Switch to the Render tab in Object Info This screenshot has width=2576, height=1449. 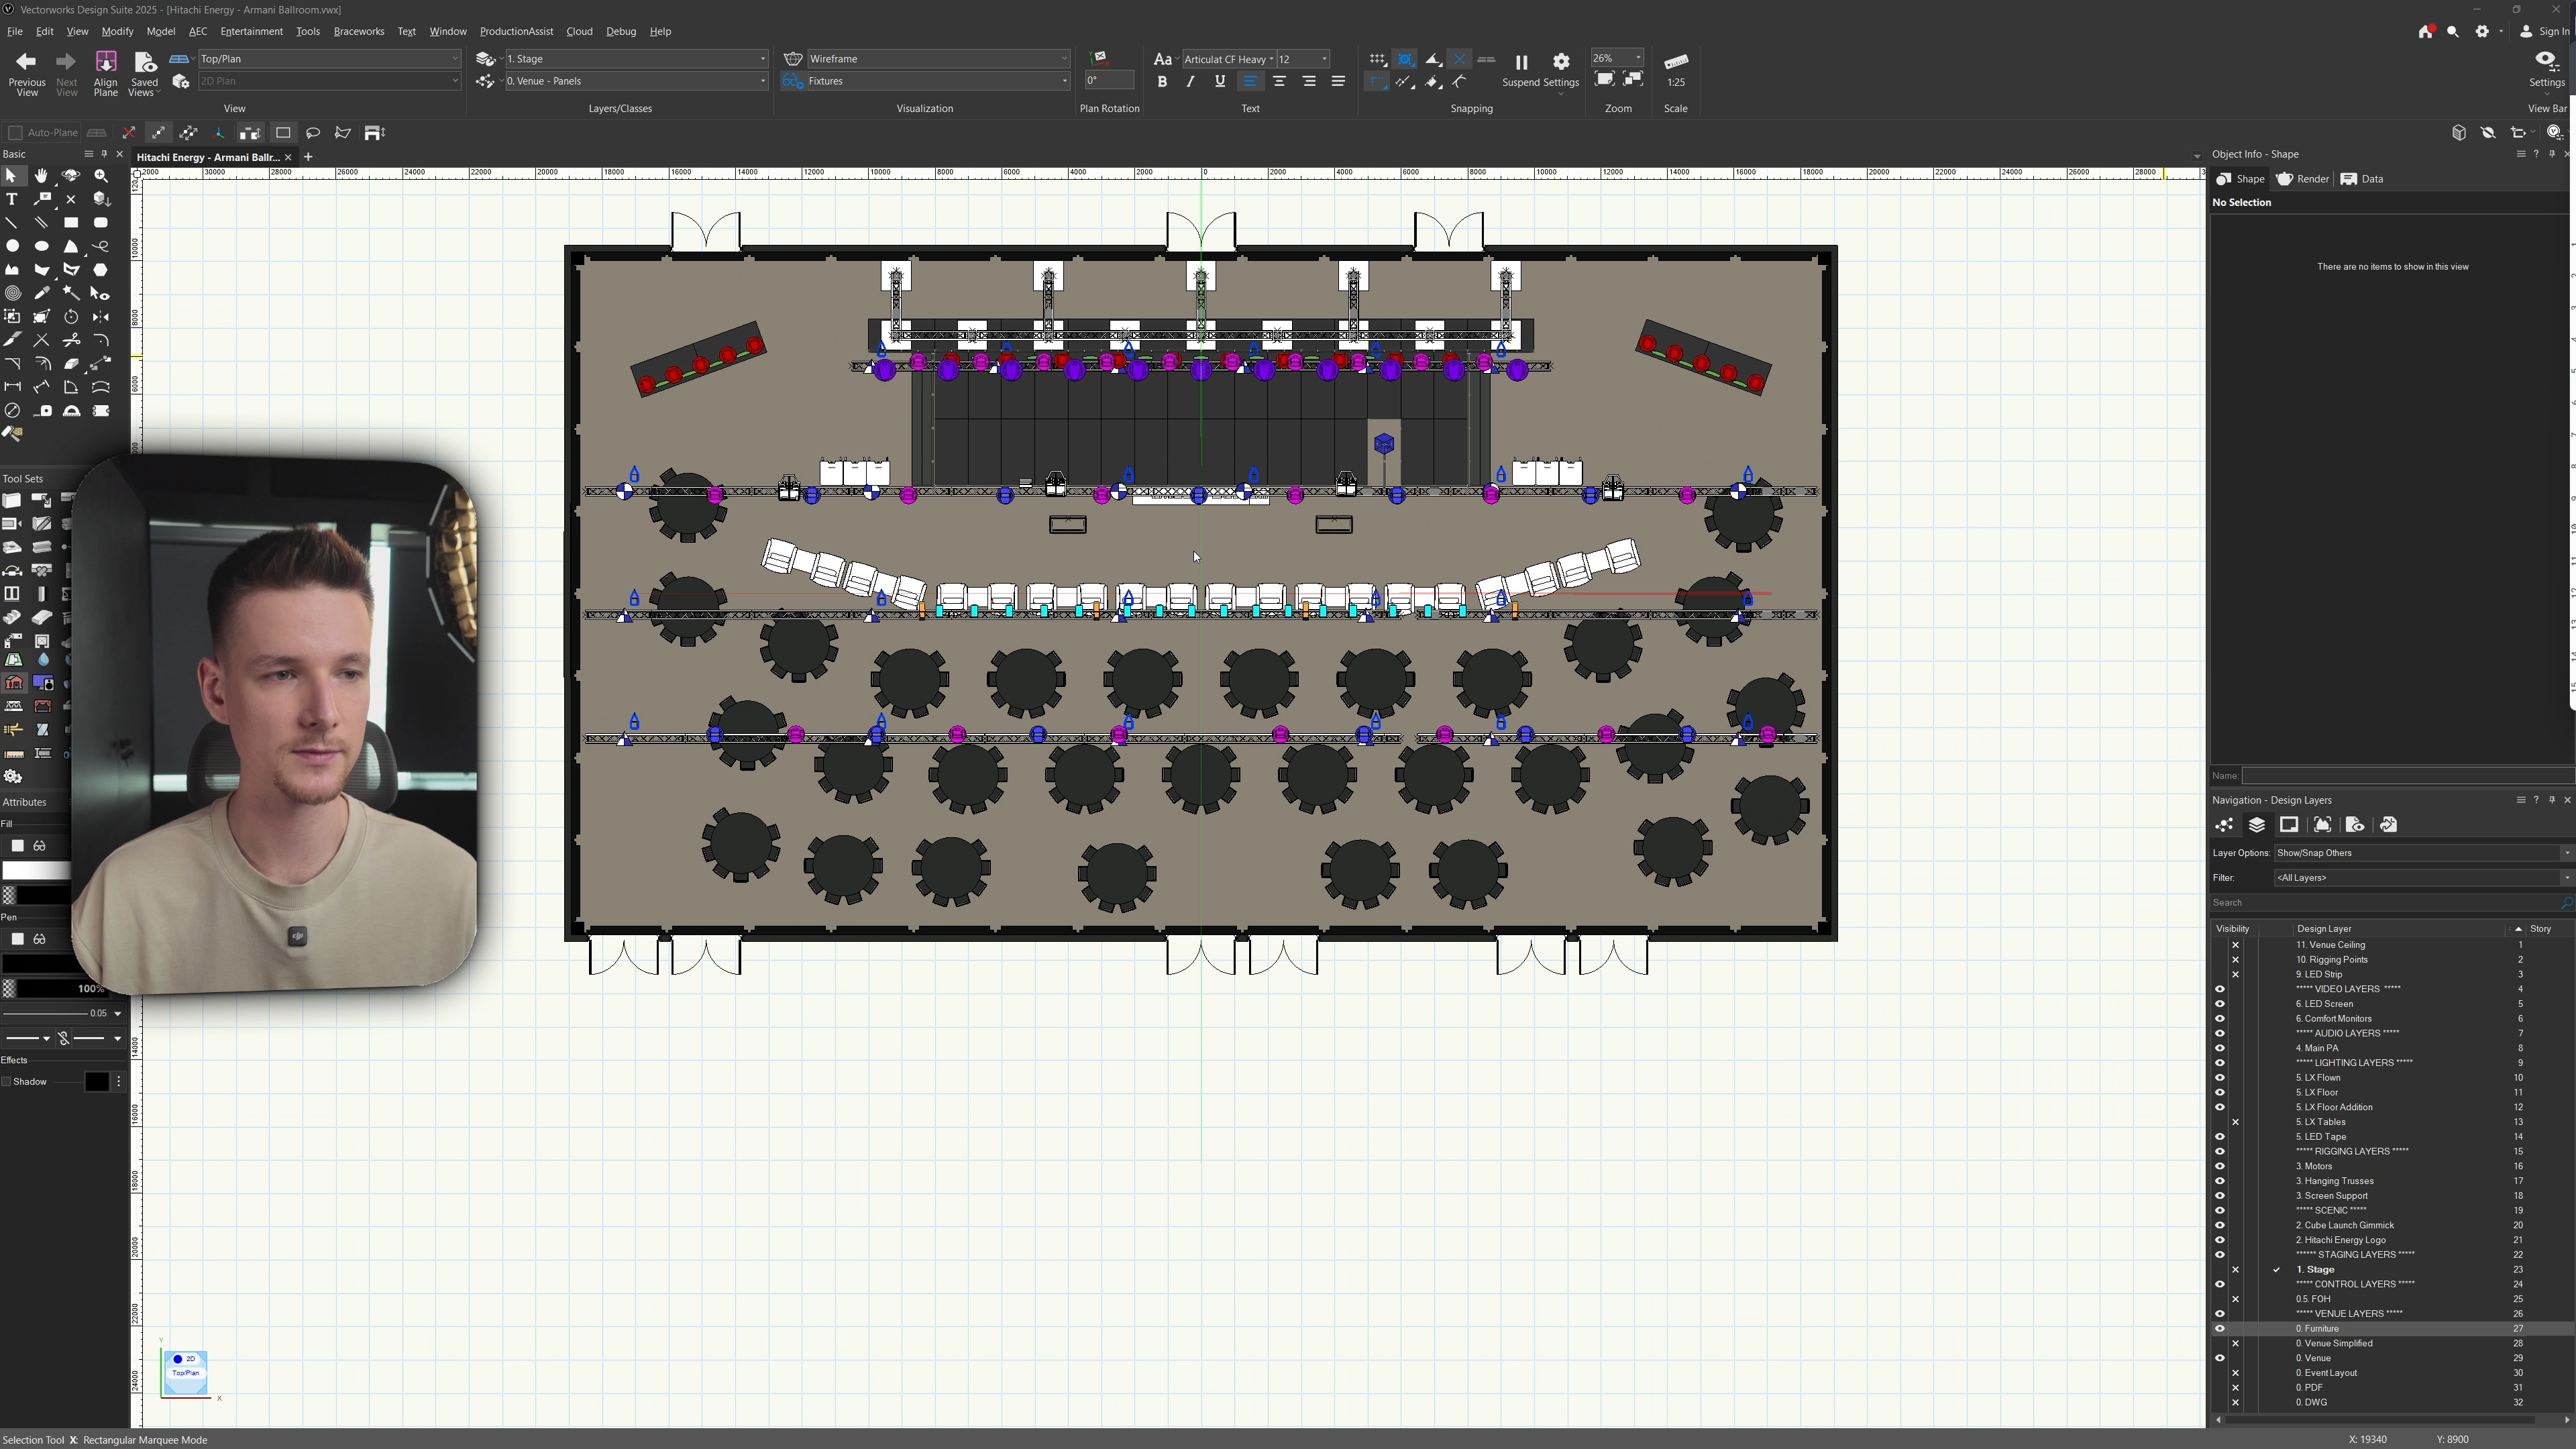point(2303,179)
